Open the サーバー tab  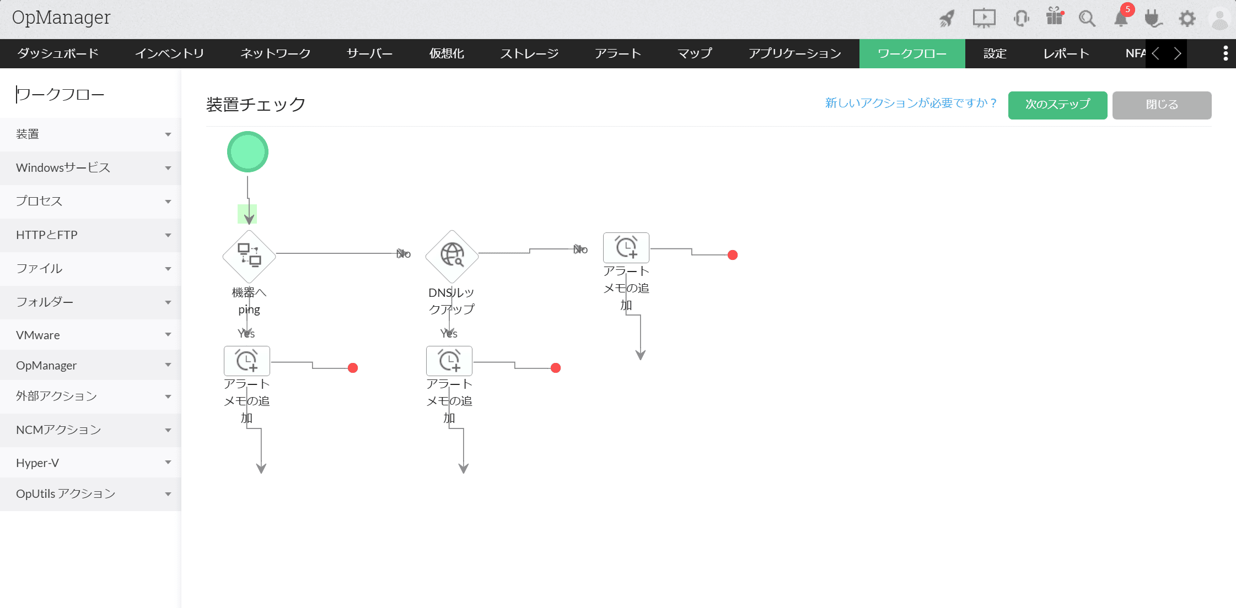370,53
